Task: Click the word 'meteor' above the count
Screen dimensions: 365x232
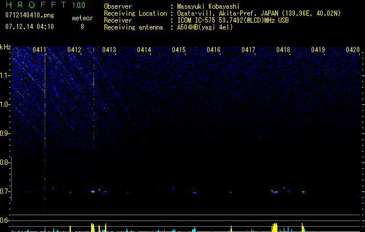Action: (82, 18)
